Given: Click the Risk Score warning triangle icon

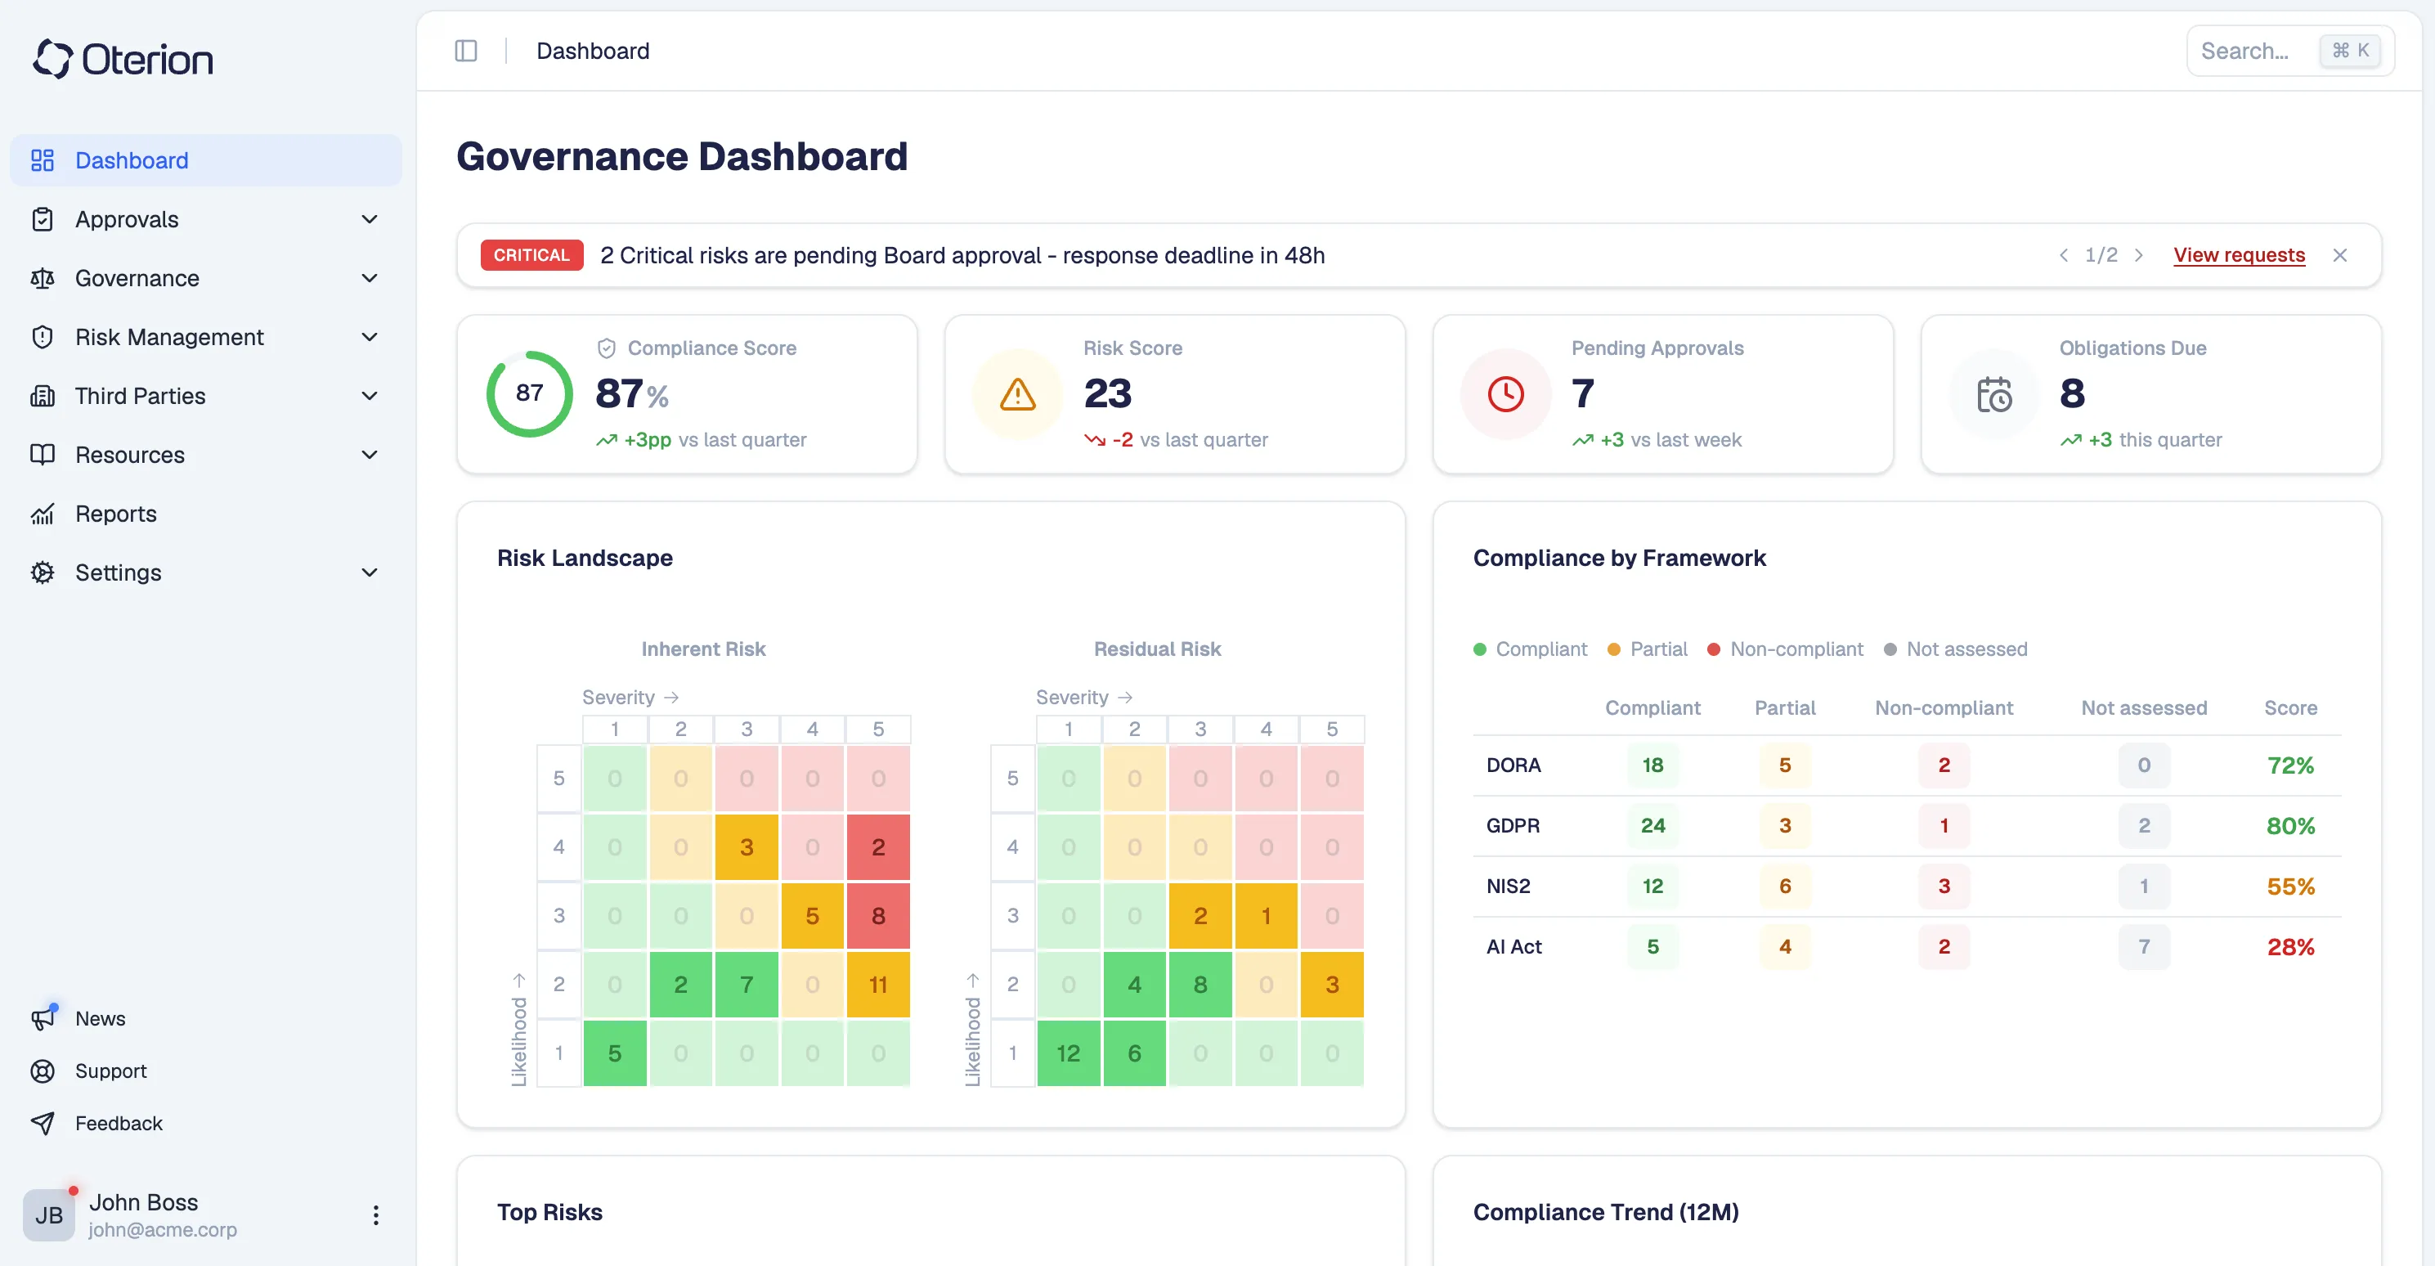Looking at the screenshot, I should [1018, 394].
